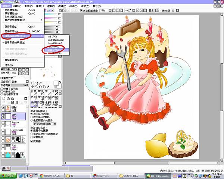
Task: Click the clear layer icon beside trash
Action: (13, 102)
